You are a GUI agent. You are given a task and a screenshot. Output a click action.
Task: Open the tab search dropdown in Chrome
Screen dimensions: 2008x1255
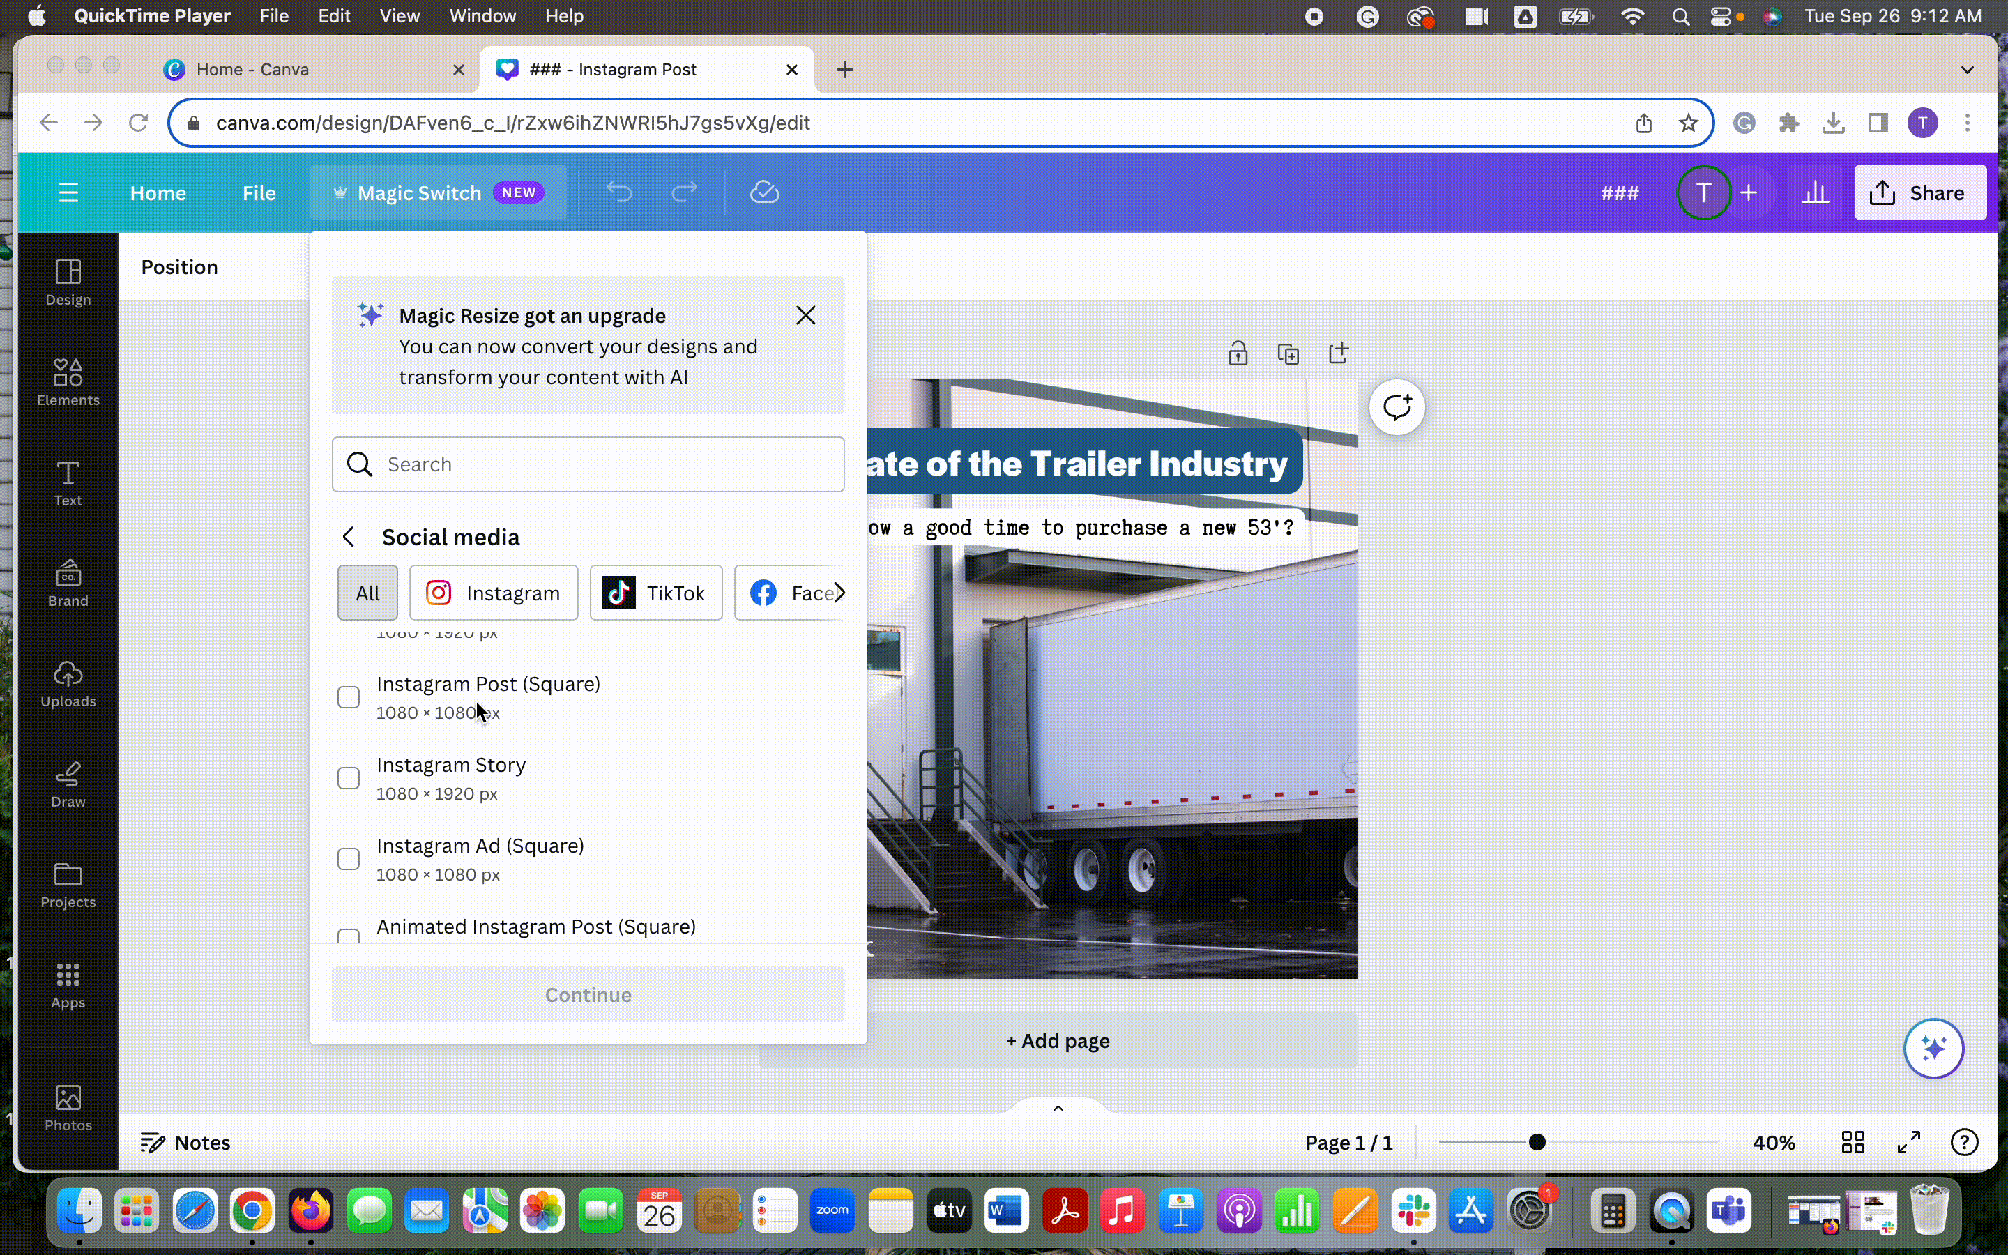coord(1968,70)
